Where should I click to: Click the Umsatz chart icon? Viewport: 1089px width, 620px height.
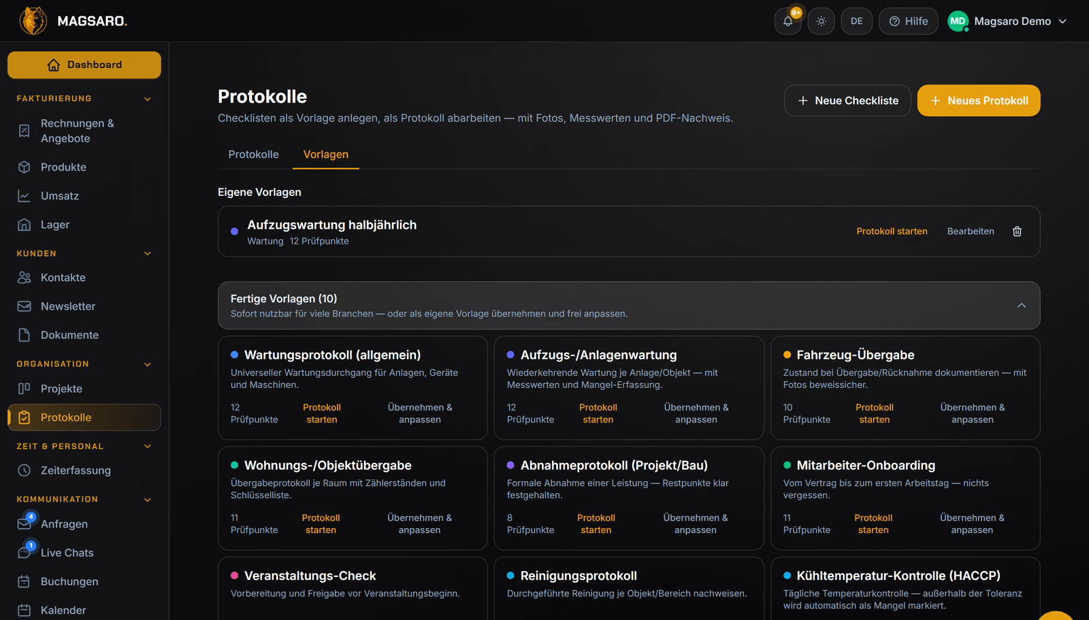(24, 196)
